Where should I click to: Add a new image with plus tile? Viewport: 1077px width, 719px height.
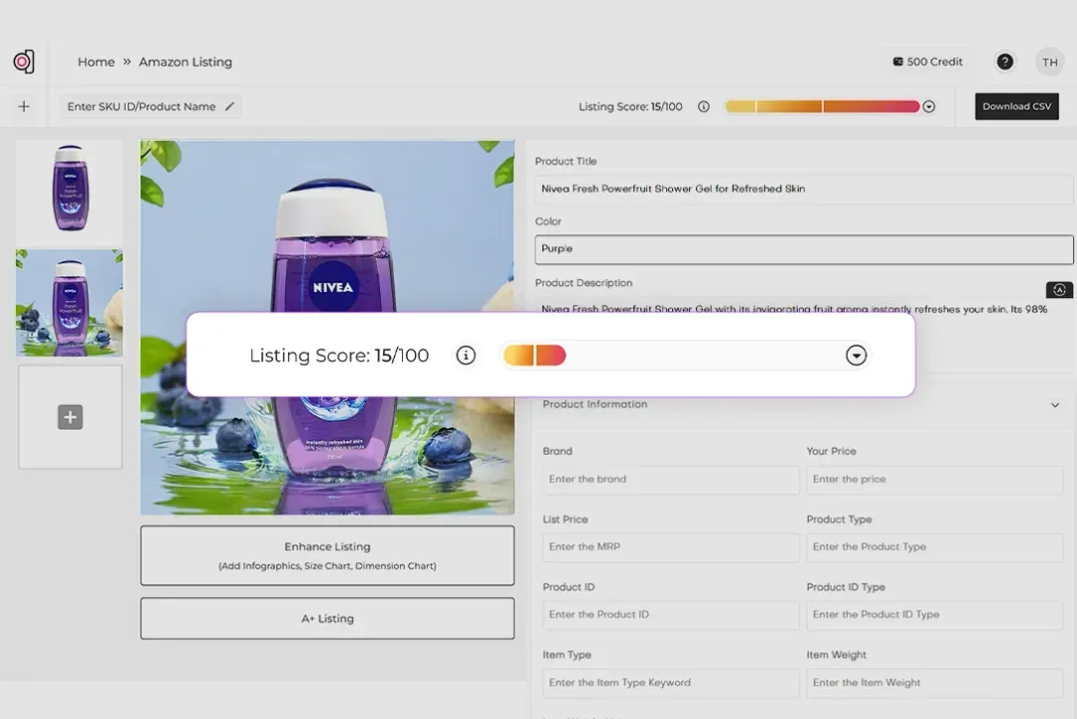pos(70,417)
